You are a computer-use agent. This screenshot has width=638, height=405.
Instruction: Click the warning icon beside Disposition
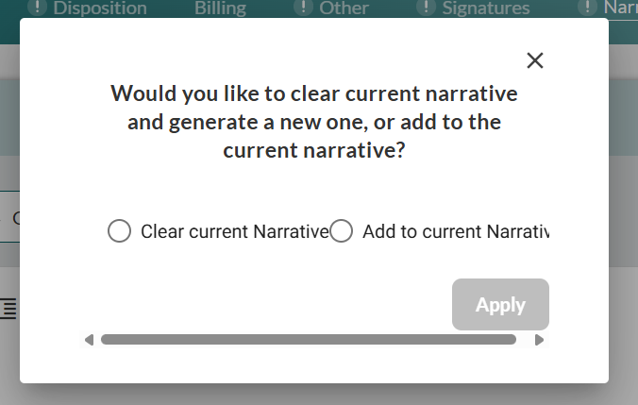pos(37,8)
